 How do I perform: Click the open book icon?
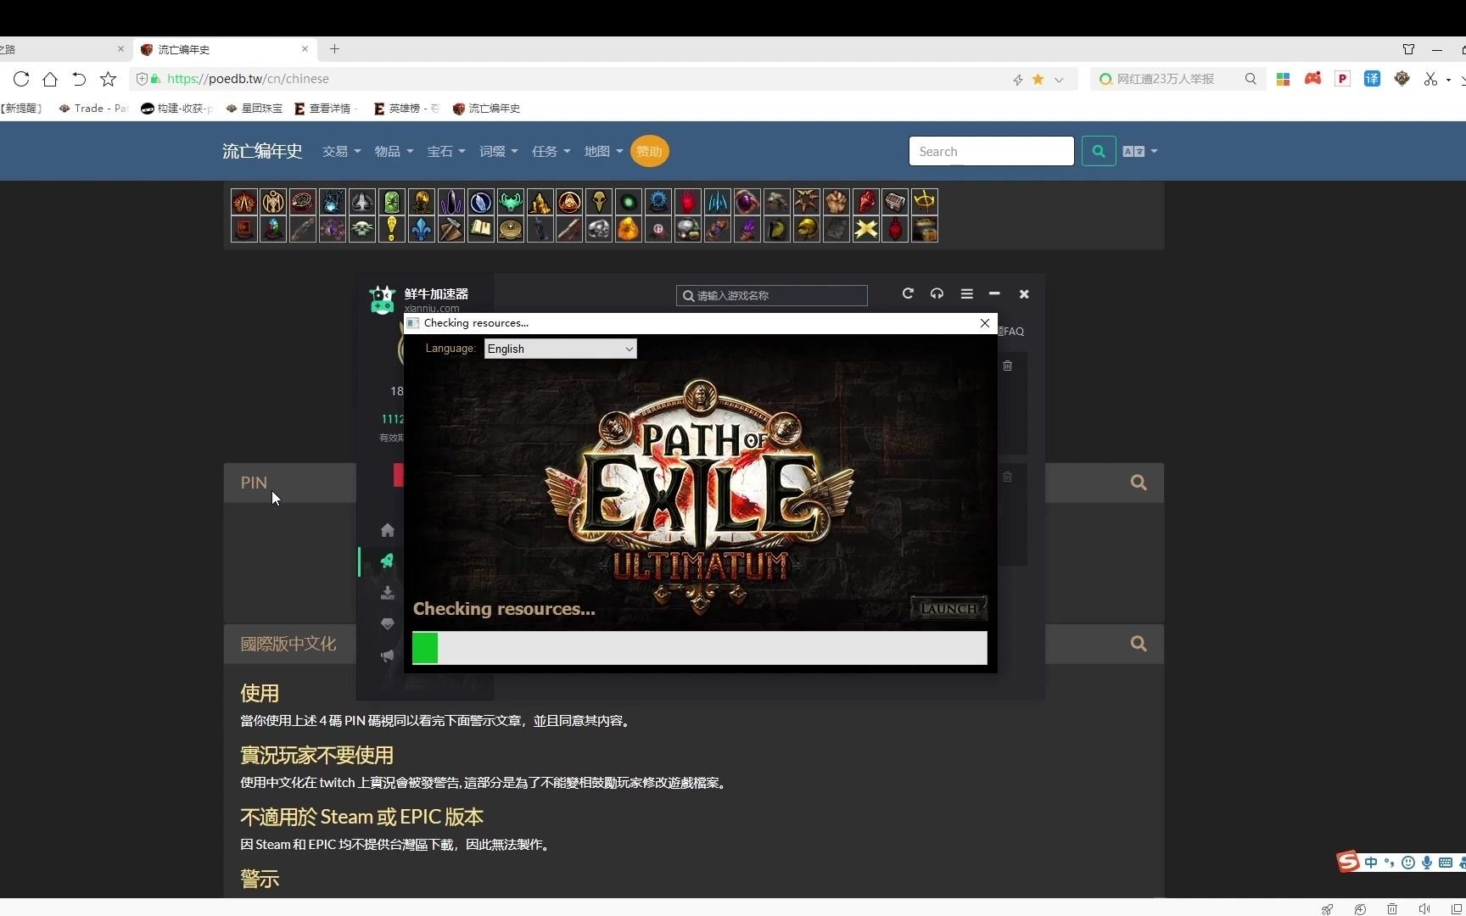coord(481,229)
